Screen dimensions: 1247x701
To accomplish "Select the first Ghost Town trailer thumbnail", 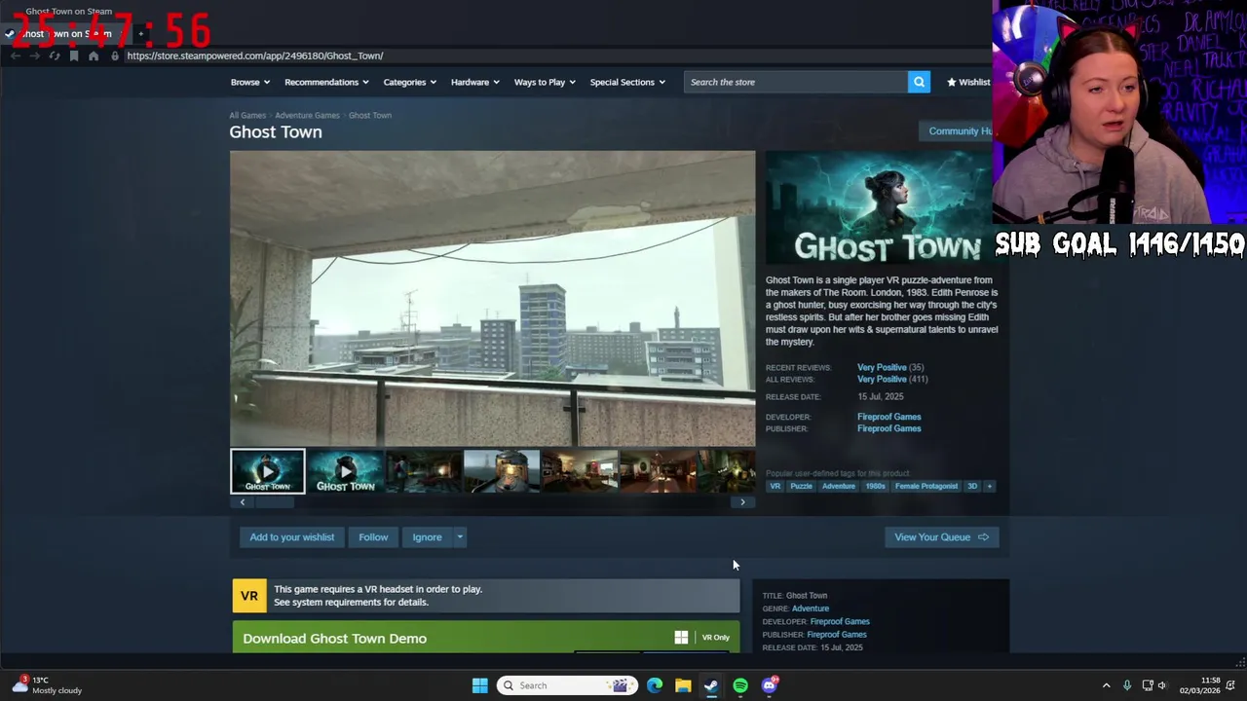I will click(268, 471).
